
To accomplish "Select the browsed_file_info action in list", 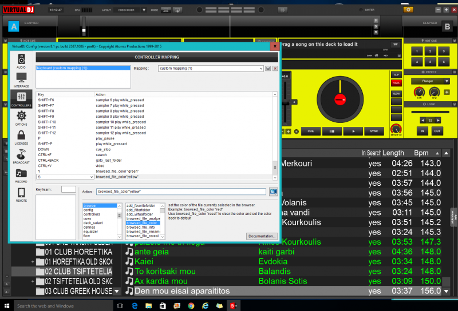I will [141, 227].
